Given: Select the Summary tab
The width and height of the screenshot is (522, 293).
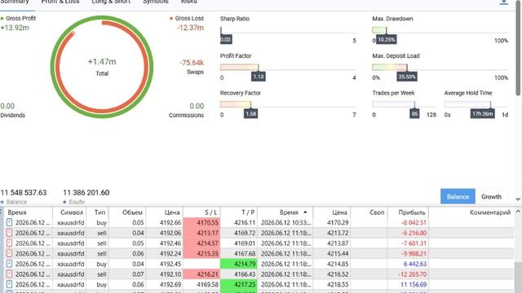Looking at the screenshot, I should click(x=15, y=2).
